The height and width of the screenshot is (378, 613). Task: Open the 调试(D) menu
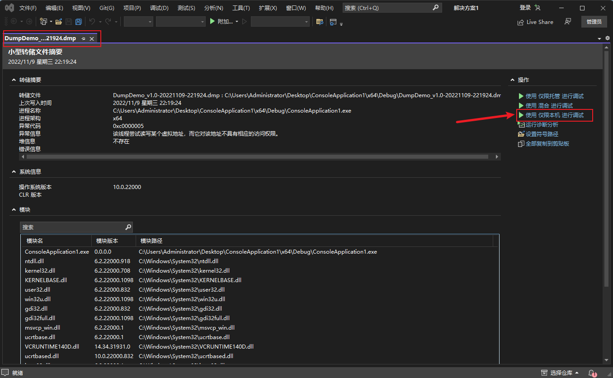click(159, 8)
